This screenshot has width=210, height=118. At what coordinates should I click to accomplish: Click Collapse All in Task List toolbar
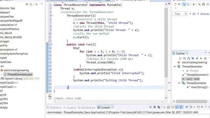tap(208, 4)
